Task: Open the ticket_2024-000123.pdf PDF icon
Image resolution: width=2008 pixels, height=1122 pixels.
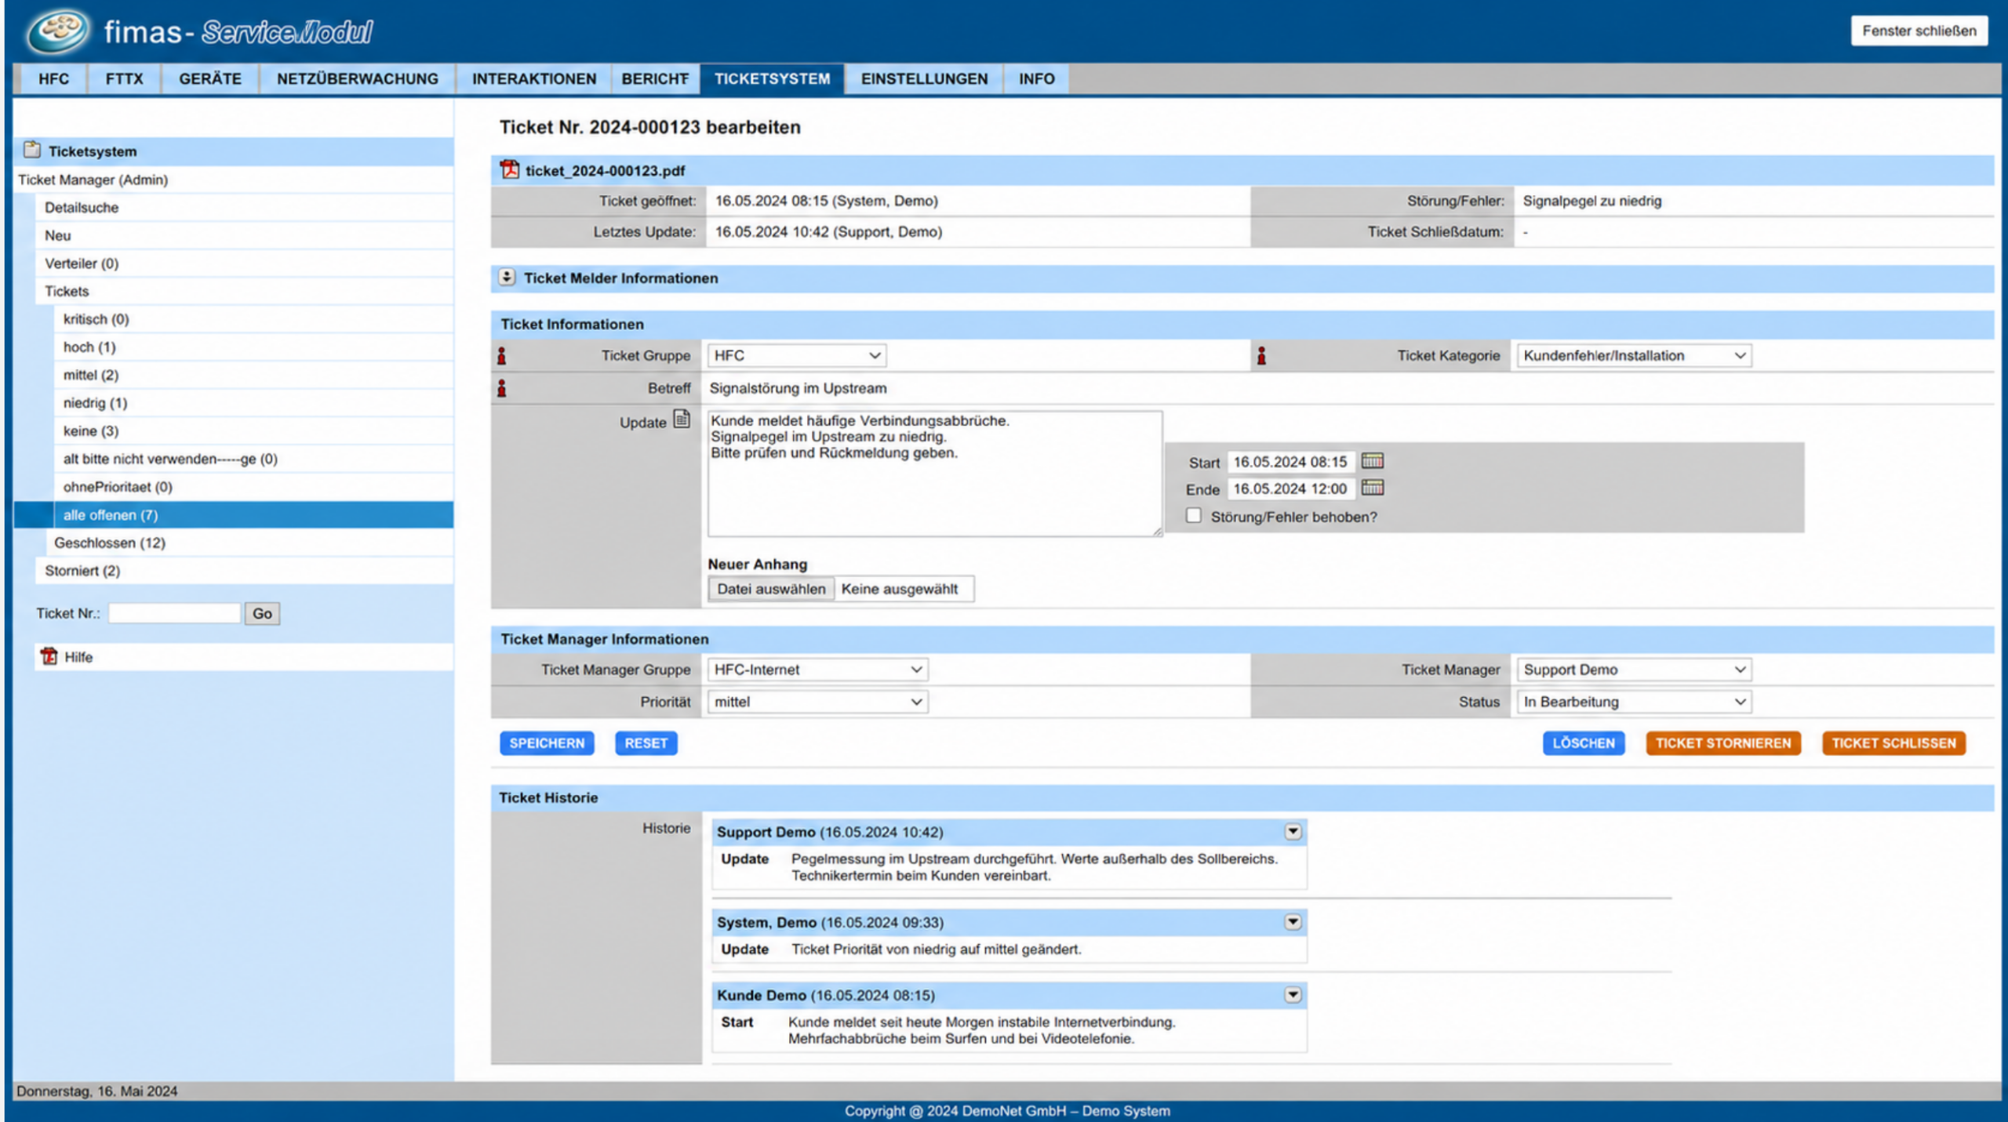Action: (x=510, y=169)
